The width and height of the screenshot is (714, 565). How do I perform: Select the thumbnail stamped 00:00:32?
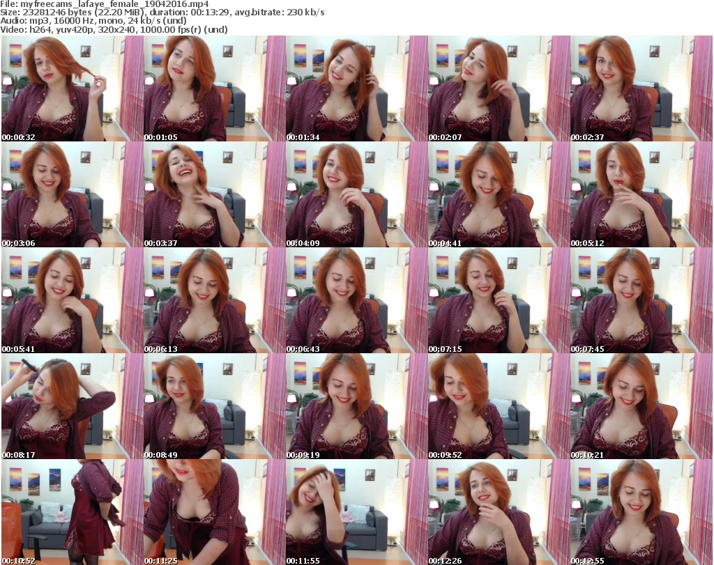pos(72,88)
